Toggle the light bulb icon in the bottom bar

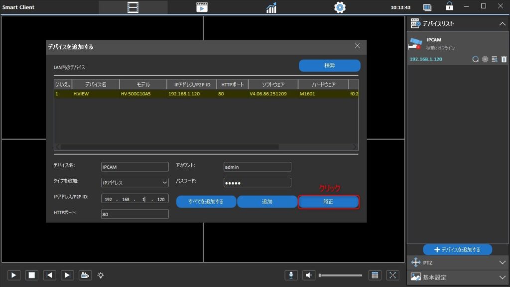tap(101, 275)
